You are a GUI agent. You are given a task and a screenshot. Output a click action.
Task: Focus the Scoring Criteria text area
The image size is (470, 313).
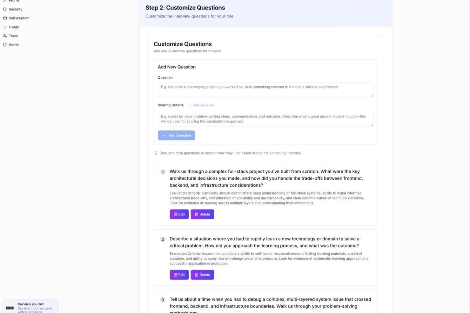265,119
